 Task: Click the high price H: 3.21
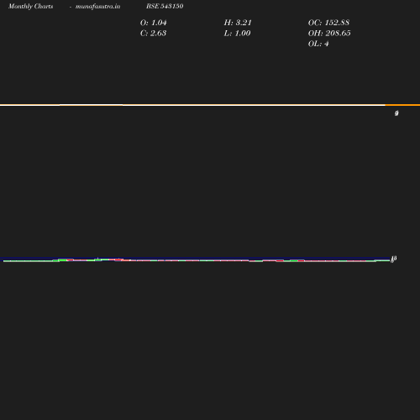(238, 23)
